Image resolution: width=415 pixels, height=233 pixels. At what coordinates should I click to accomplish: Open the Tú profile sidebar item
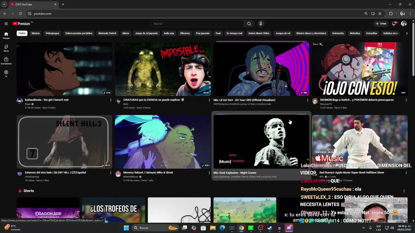(6, 73)
